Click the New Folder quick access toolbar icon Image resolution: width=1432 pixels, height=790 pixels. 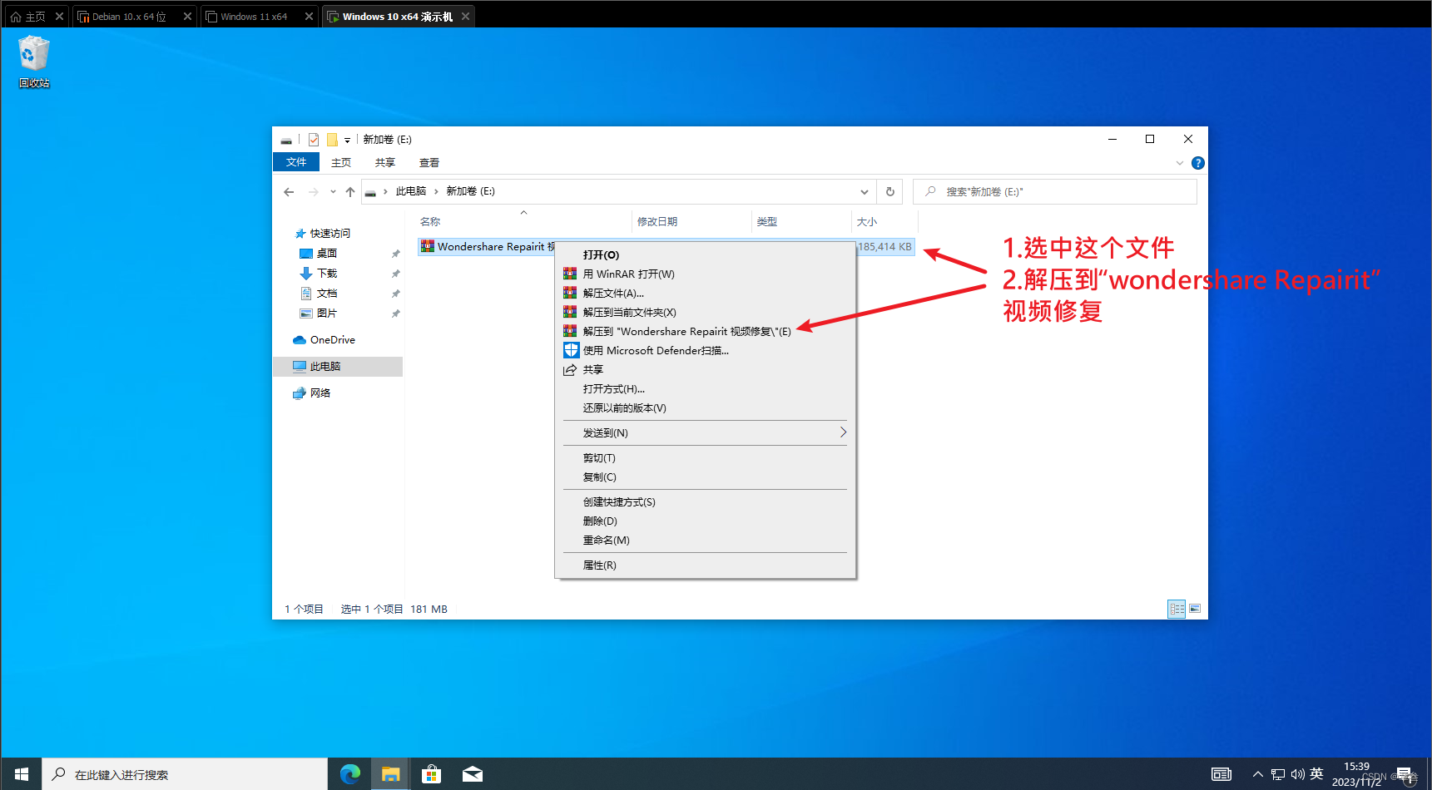(x=332, y=140)
